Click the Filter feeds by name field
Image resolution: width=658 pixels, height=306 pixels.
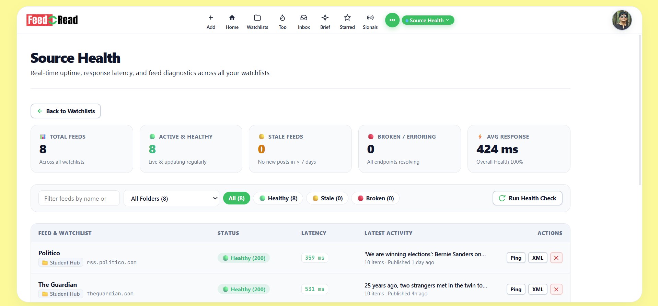(x=79, y=198)
